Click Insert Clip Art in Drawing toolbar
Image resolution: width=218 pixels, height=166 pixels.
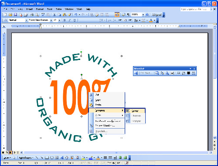click(x=72, y=158)
